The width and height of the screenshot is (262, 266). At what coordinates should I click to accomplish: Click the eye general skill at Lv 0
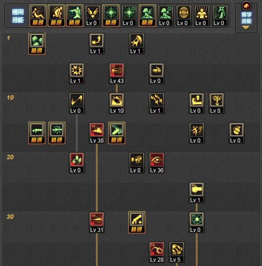point(184,15)
